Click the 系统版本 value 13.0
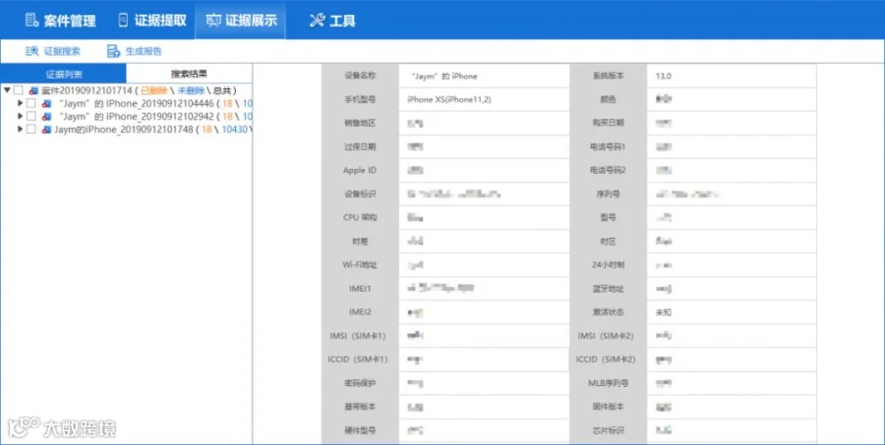 663,77
